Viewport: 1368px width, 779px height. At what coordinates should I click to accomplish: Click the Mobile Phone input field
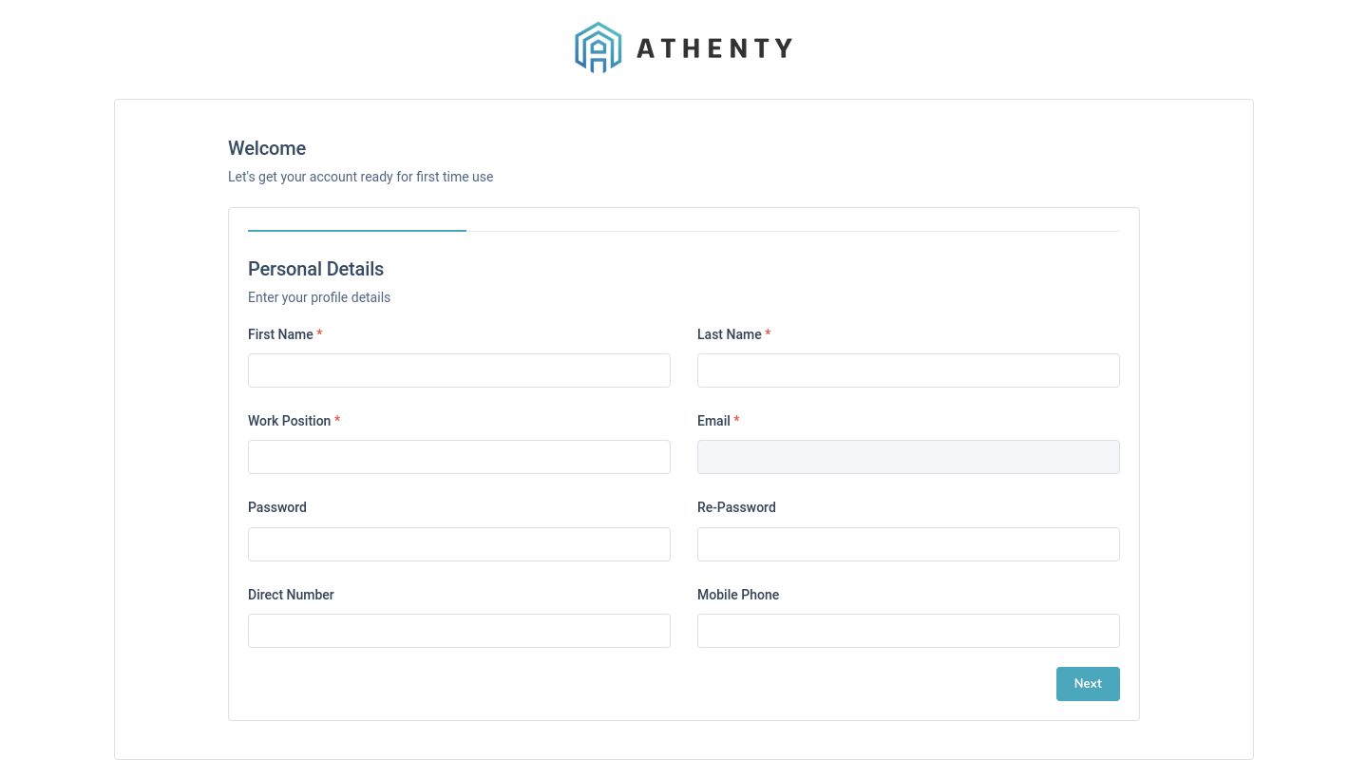pyautogui.click(x=908, y=630)
